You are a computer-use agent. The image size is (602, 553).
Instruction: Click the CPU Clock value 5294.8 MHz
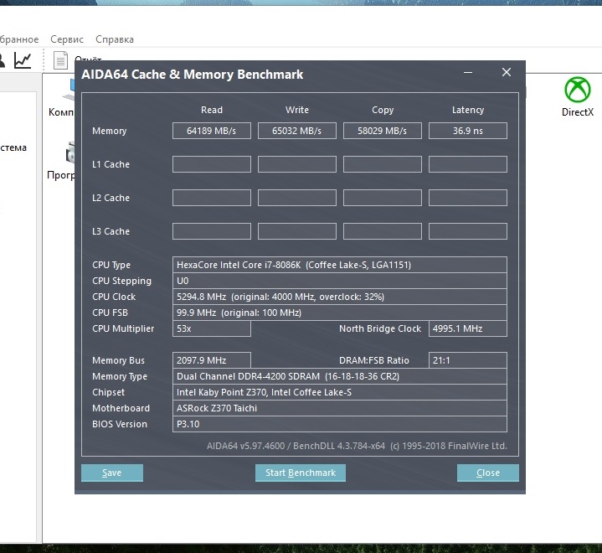coord(340,297)
